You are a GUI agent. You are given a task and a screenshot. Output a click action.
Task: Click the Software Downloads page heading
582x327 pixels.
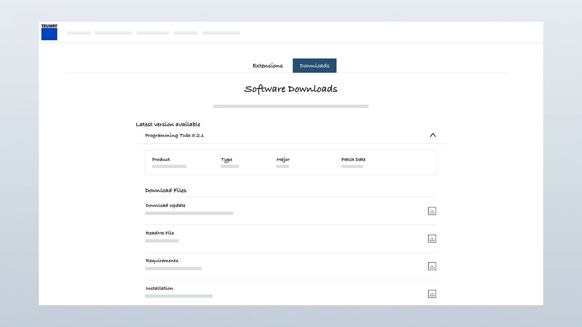click(291, 89)
